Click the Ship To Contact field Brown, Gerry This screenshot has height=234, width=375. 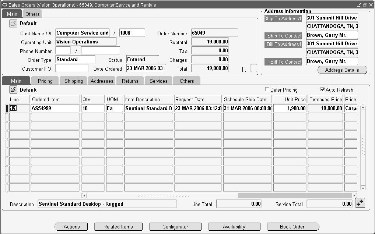pos(332,35)
